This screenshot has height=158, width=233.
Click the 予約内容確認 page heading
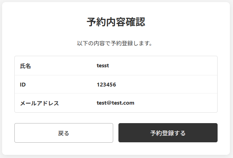(116, 22)
